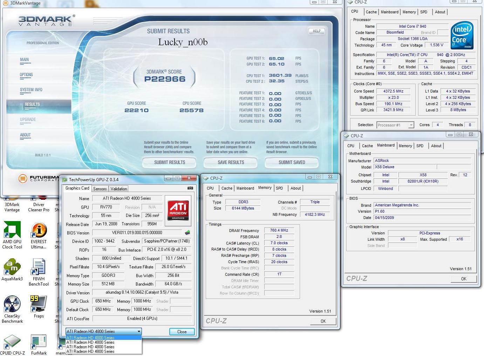Click the NB Frequency 4182.3 MHz value
The width and height of the screenshot is (484, 356).
[315, 214]
